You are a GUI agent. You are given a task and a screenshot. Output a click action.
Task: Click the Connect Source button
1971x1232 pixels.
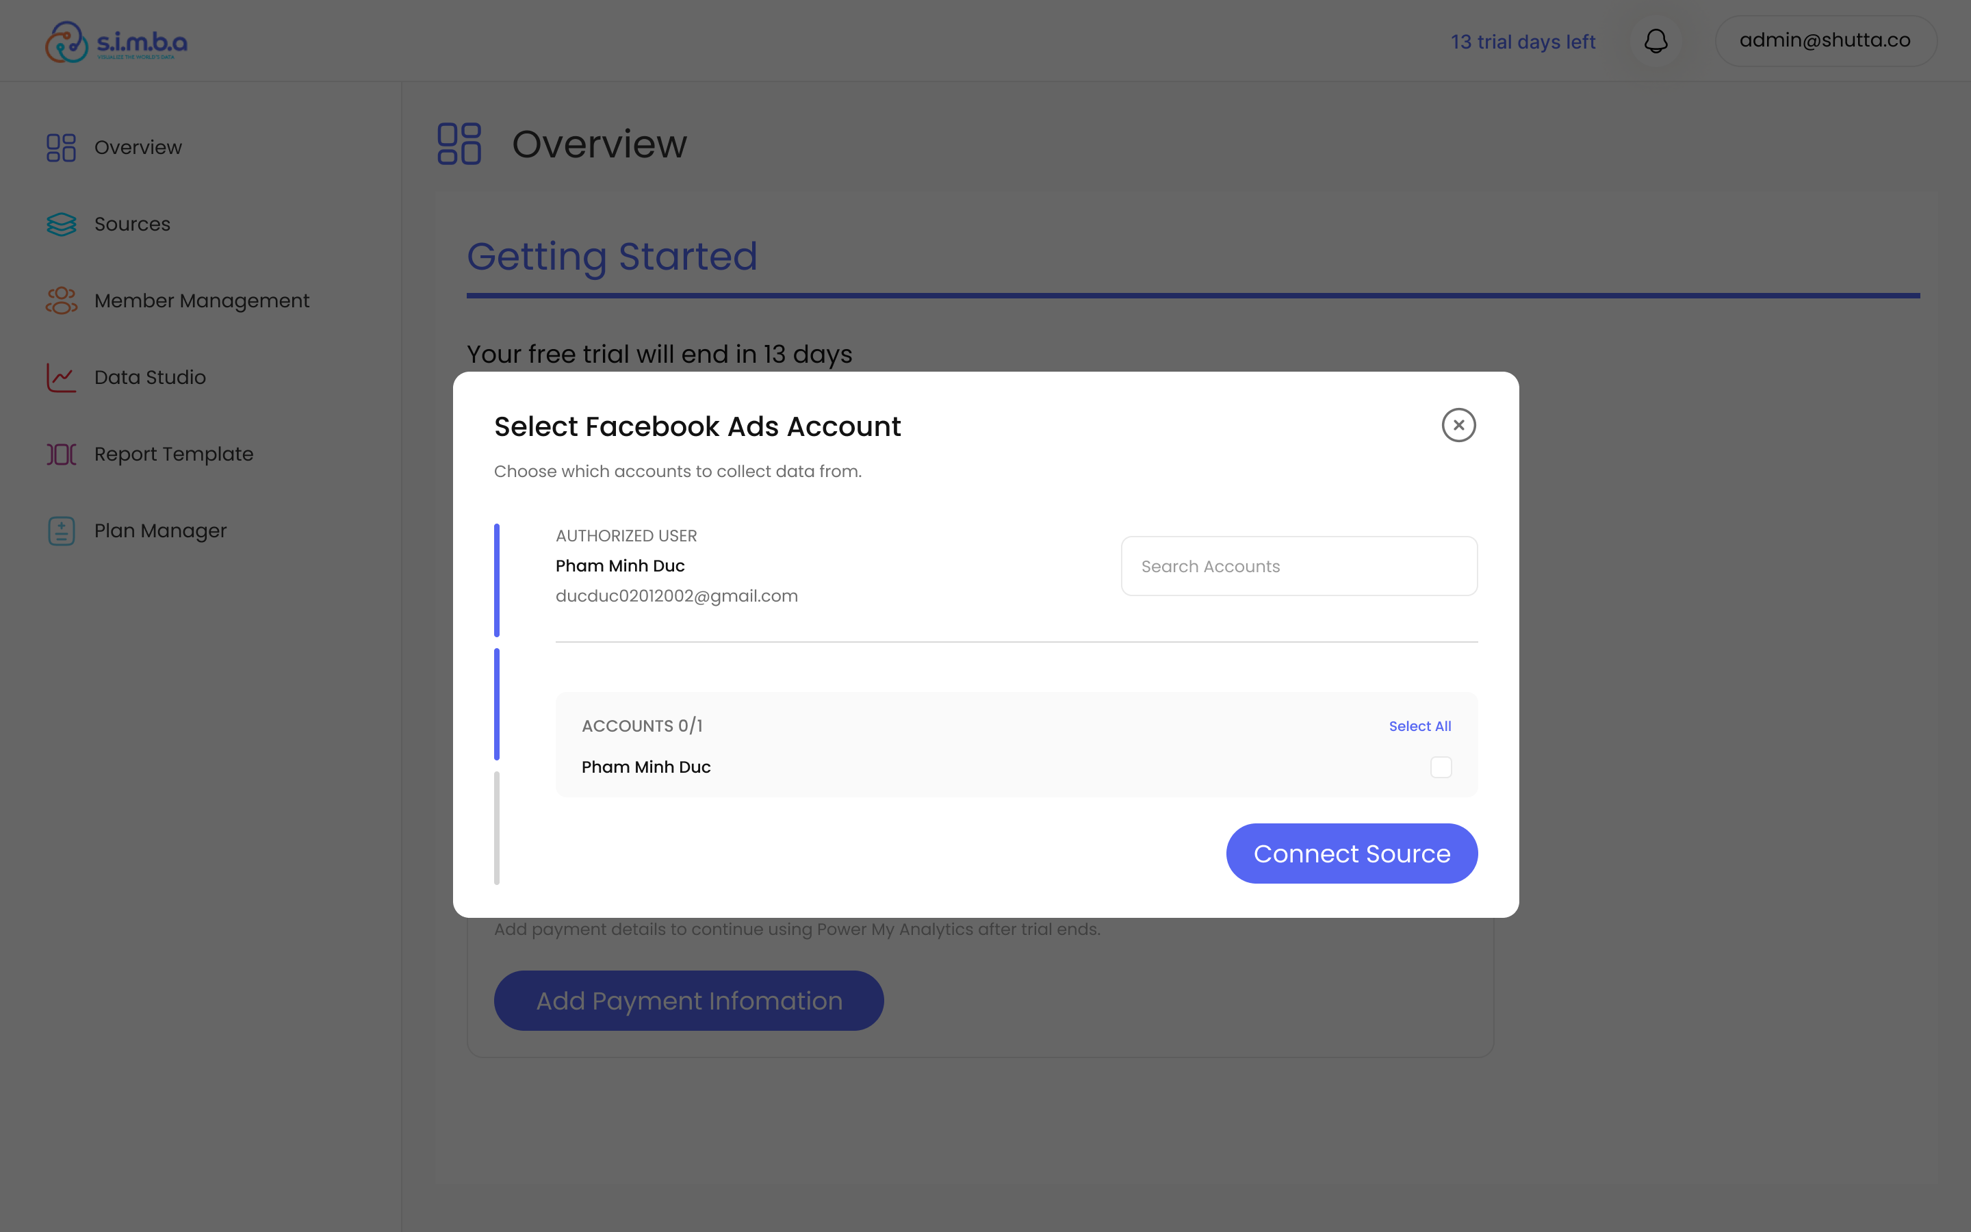(1352, 853)
